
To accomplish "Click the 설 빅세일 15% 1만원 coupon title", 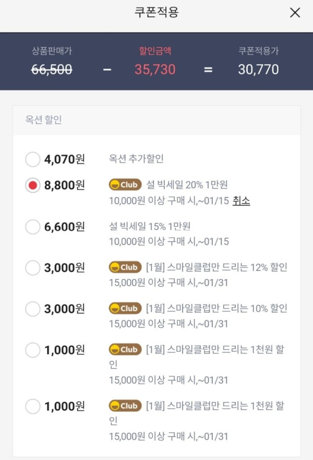I will point(150,226).
